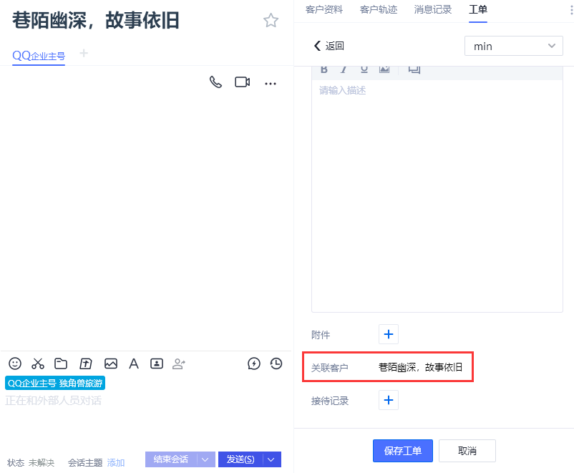Screen dimensions: 574x473
Task: Click the 会话主题 label
Action: coord(85,463)
